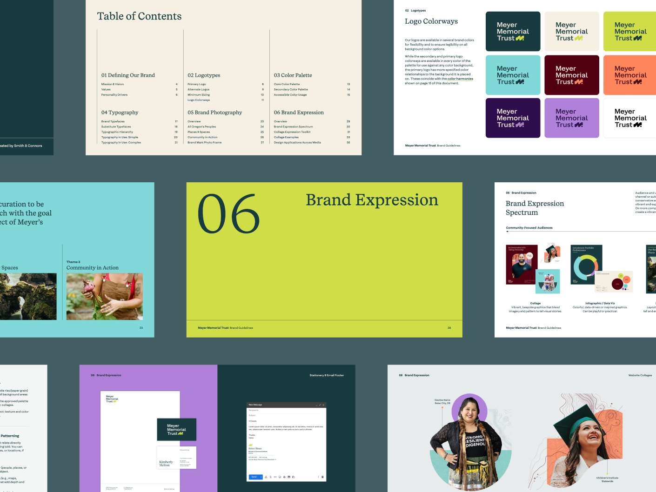Click the insert photo icon in email mockup
This screenshot has width=656, height=492.
289,477
